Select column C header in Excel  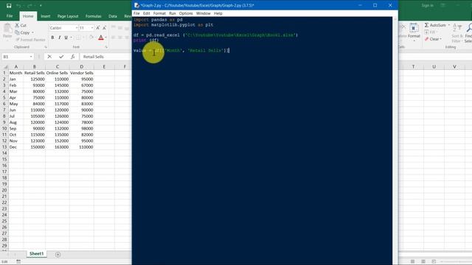58,67
